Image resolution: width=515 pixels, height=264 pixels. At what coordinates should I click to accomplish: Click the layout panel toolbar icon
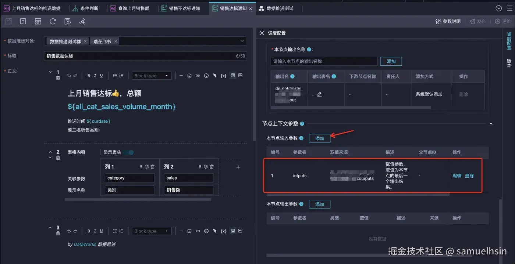(x=38, y=22)
